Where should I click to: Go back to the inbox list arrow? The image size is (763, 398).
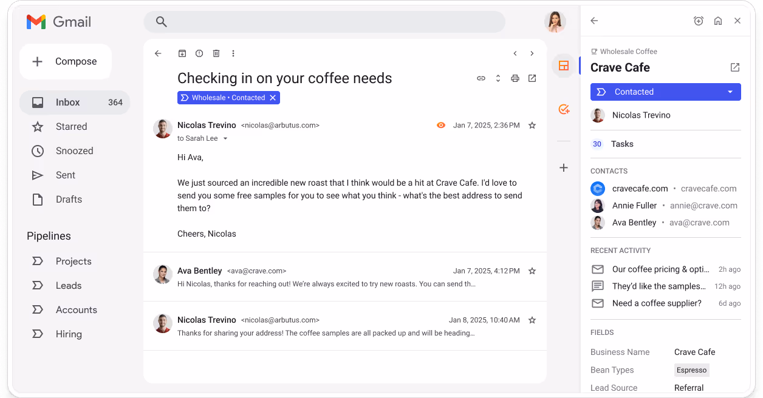pyautogui.click(x=158, y=53)
